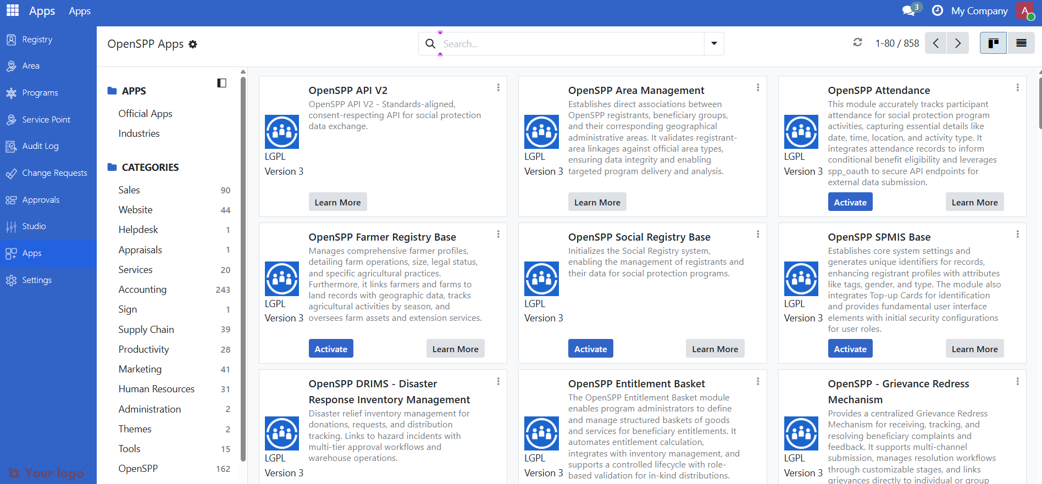
Task: Filter by Official Apps
Action: point(145,114)
